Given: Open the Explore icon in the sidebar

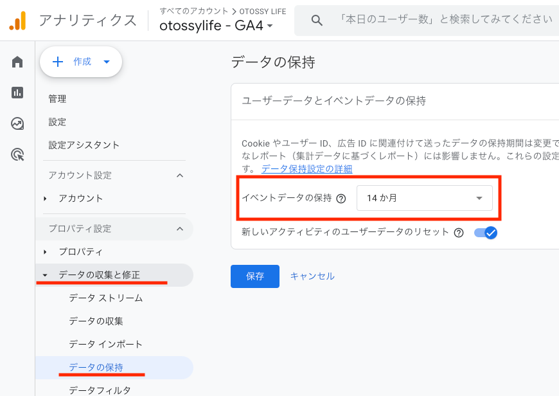Looking at the screenshot, I should click(17, 123).
